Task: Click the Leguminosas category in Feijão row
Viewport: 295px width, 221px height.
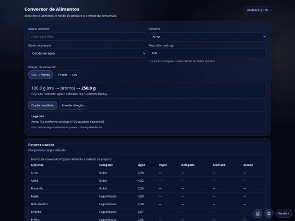Action: coord(108,196)
